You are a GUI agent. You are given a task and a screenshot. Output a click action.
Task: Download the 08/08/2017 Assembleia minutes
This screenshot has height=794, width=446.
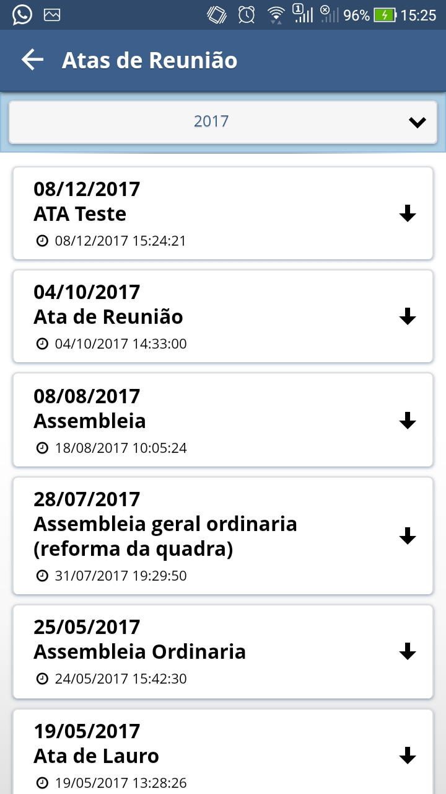[407, 421]
